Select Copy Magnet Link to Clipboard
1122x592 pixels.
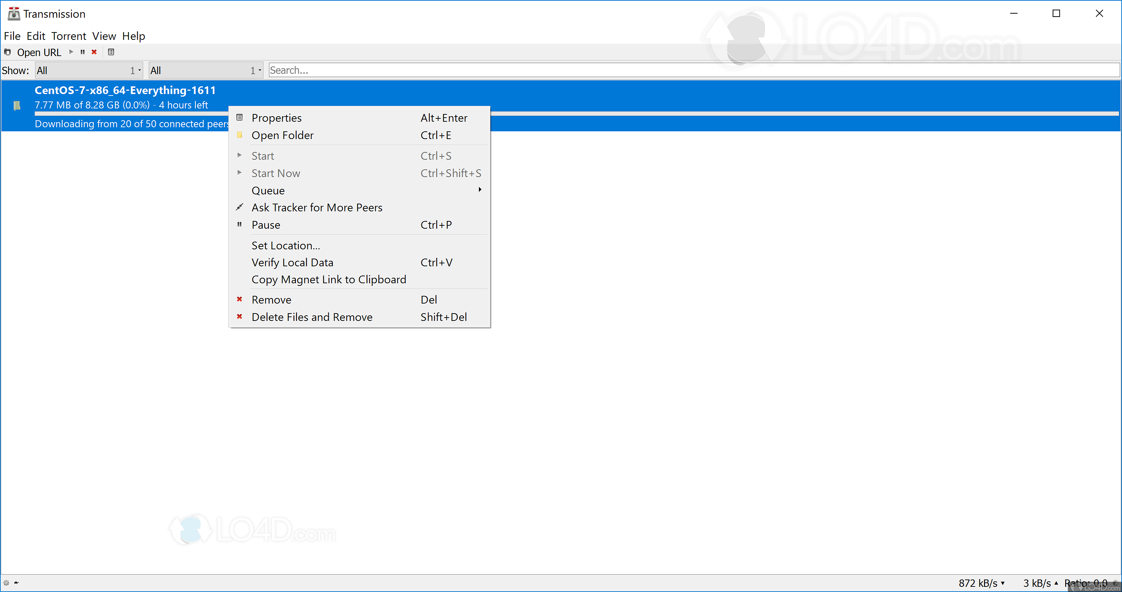coord(329,279)
